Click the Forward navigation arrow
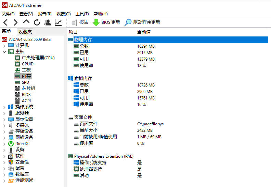 (16, 22)
